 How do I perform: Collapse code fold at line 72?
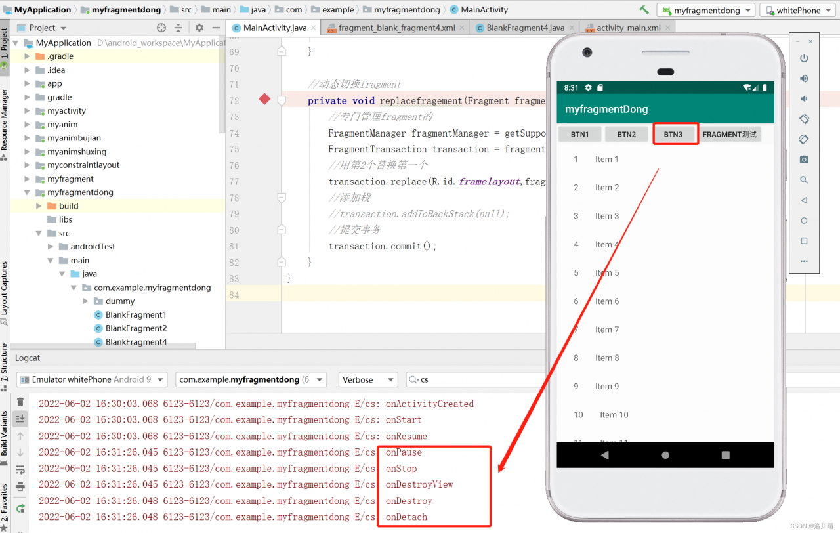point(282,100)
